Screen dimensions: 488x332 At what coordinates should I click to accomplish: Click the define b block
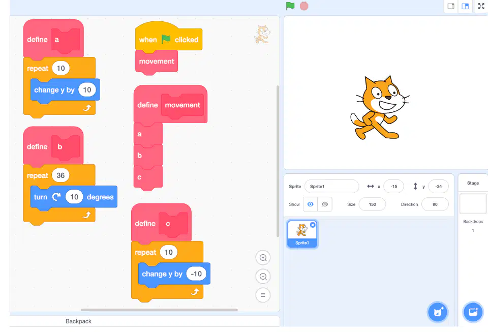click(x=53, y=145)
